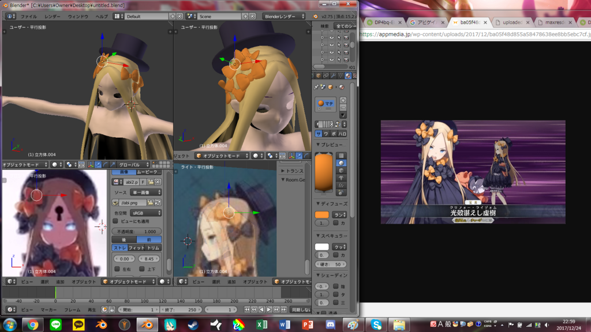591x332 pixels.
Task: Open the ヘルプ menu
Action: click(102, 17)
